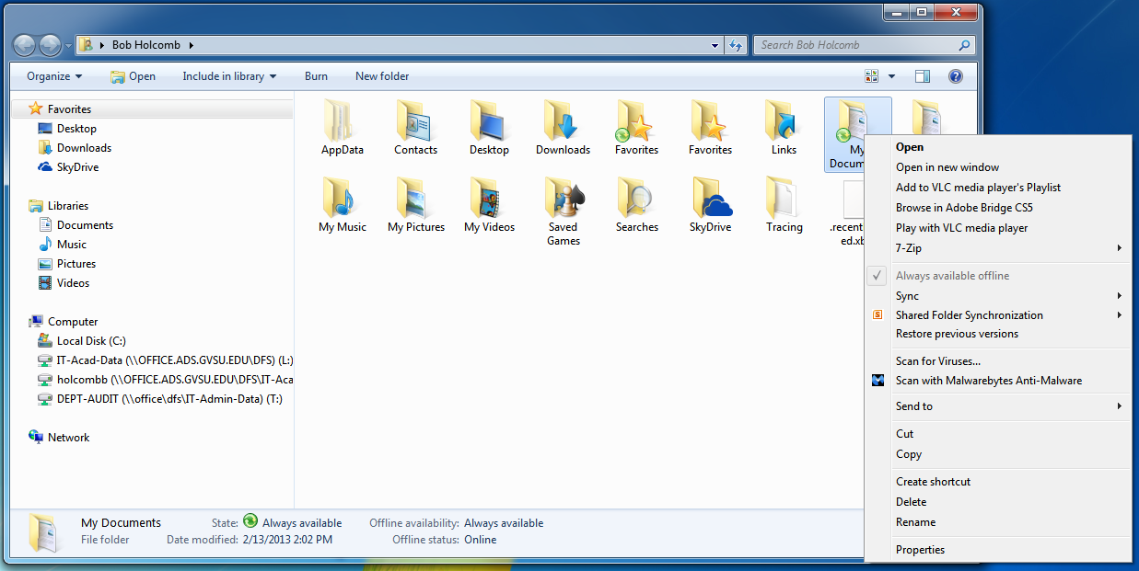Select the Contacts folder icon
Screen dimensions: 1139x571
415,120
